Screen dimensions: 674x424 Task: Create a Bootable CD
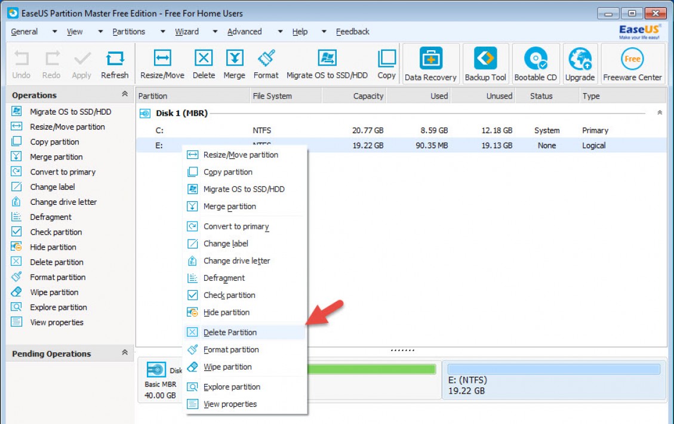tap(535, 64)
